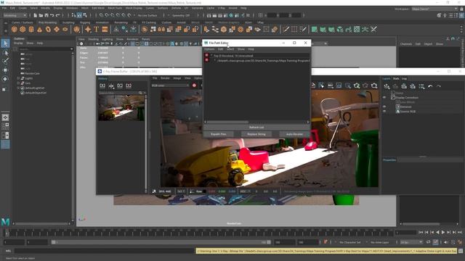Open the Windows menu in Maya menu bar
The height and width of the screenshot is (261, 465).
(72, 8)
